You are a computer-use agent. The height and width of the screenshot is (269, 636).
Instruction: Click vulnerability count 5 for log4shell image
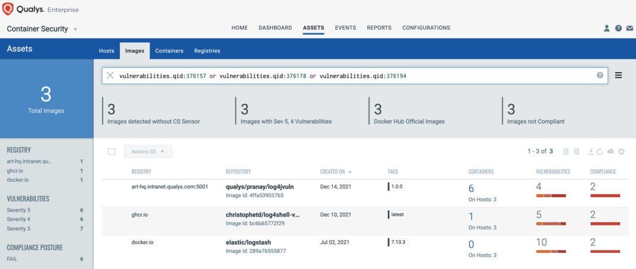tap(539, 214)
